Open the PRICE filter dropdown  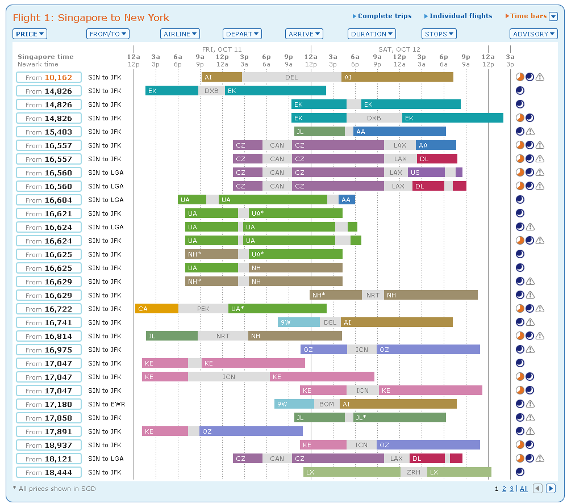pyautogui.click(x=30, y=34)
